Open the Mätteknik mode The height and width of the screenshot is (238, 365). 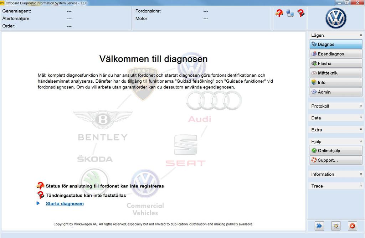pos(336,73)
